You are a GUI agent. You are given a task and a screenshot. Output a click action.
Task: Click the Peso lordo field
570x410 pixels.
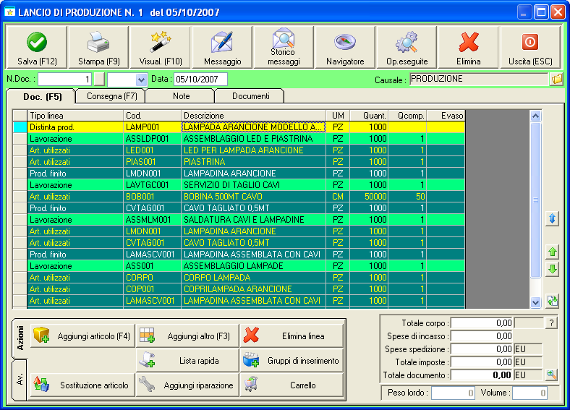(x=453, y=393)
